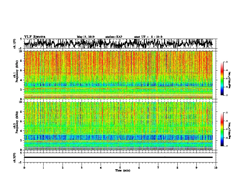Click the lower ch.2 color scale bar

pyautogui.click(x=222, y=129)
